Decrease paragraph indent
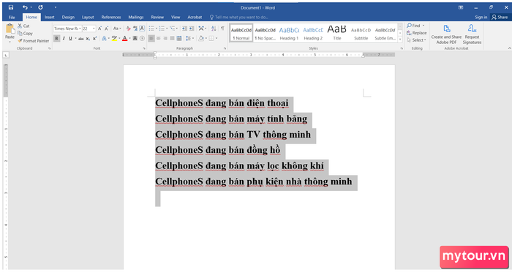Viewport: 512px width, 273px height. [x=184, y=29]
